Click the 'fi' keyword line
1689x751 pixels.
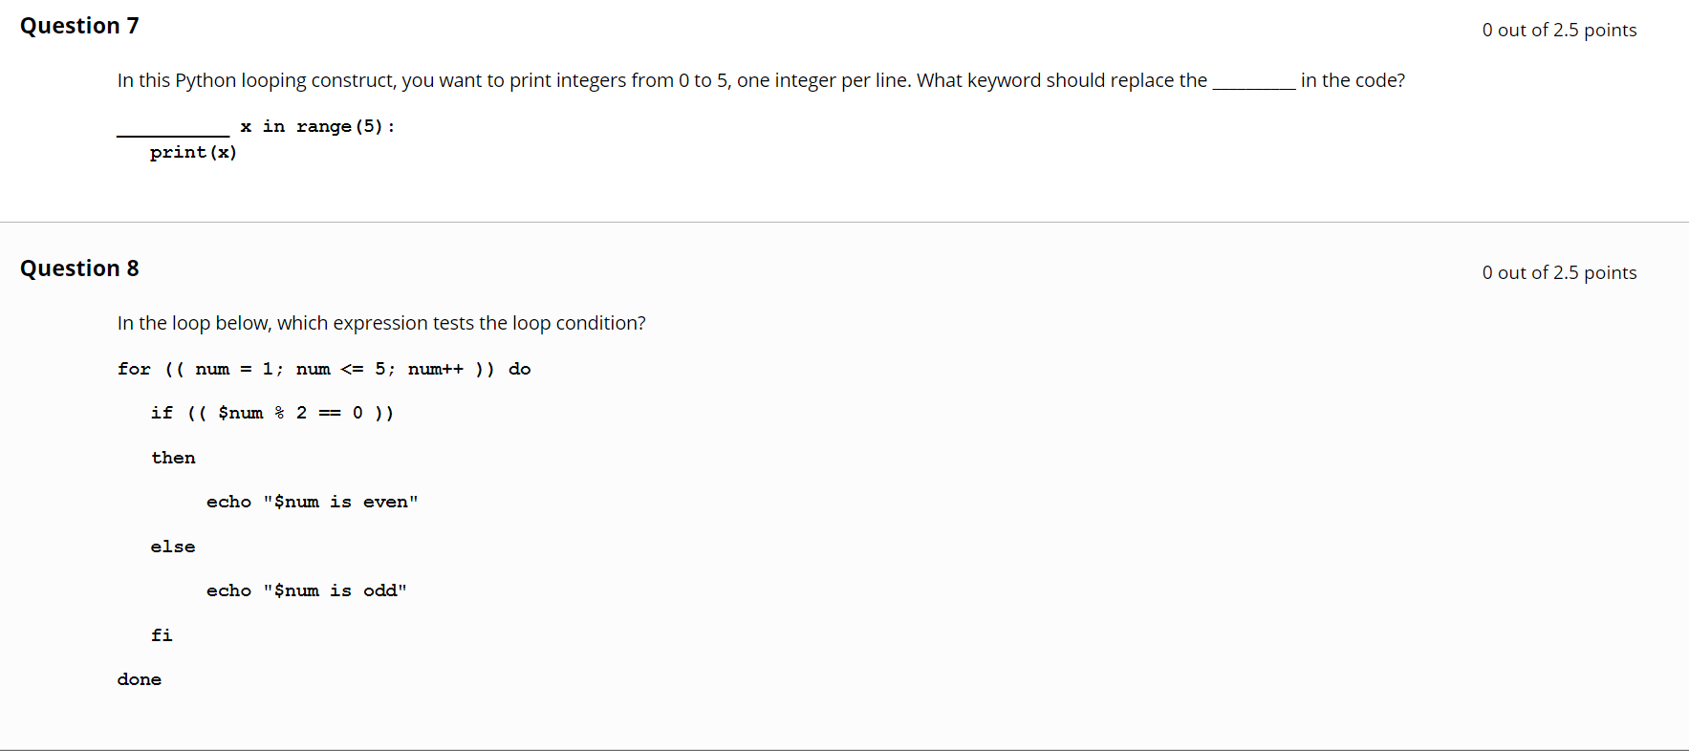162,635
